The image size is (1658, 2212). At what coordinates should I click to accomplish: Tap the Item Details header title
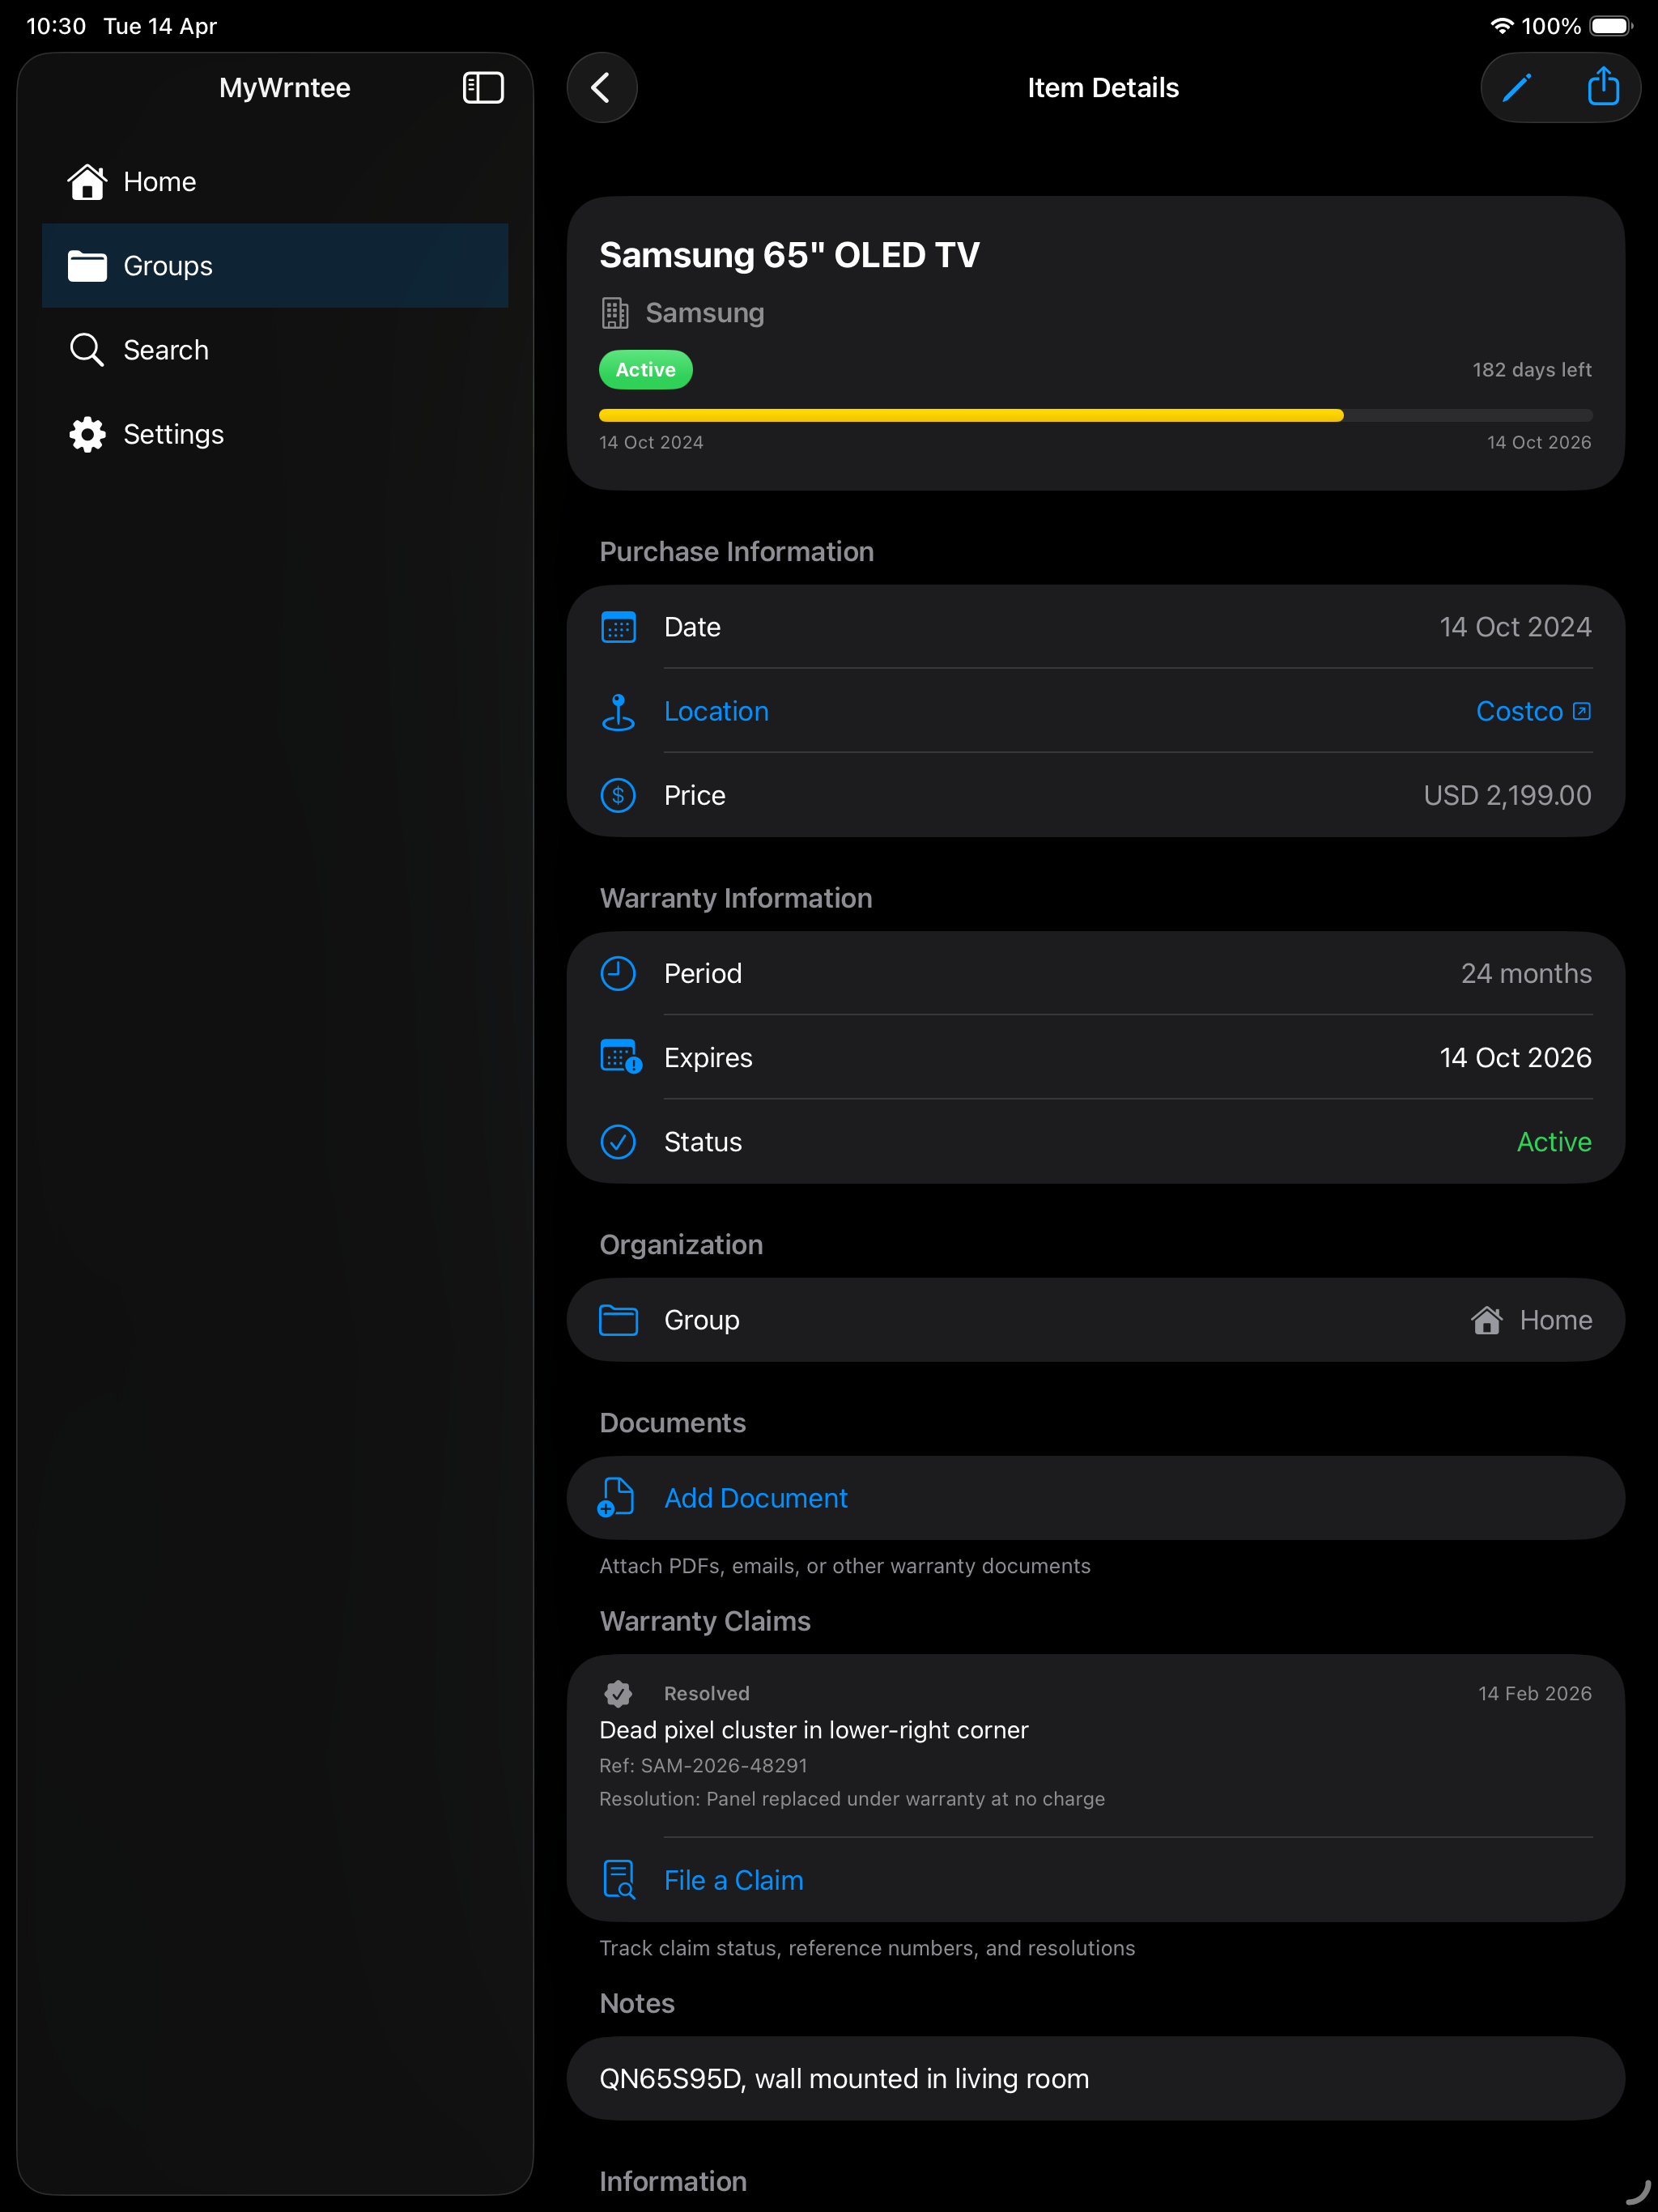coord(1103,87)
